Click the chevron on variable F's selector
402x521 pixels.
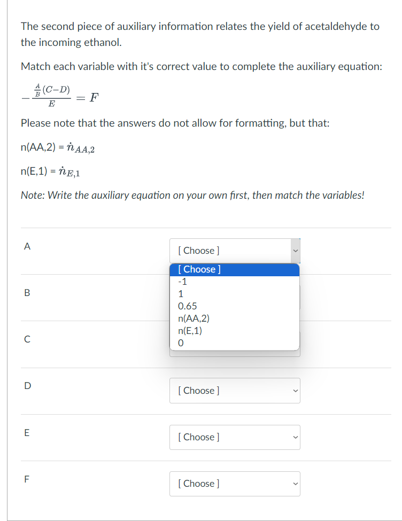tap(295, 483)
